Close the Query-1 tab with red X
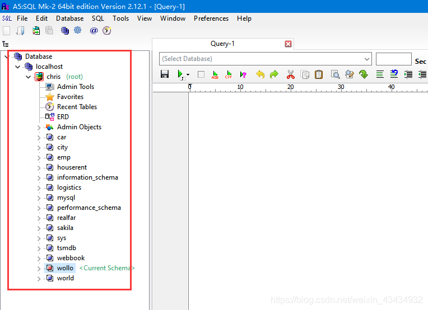Image resolution: width=428 pixels, height=310 pixels. pyautogui.click(x=289, y=44)
